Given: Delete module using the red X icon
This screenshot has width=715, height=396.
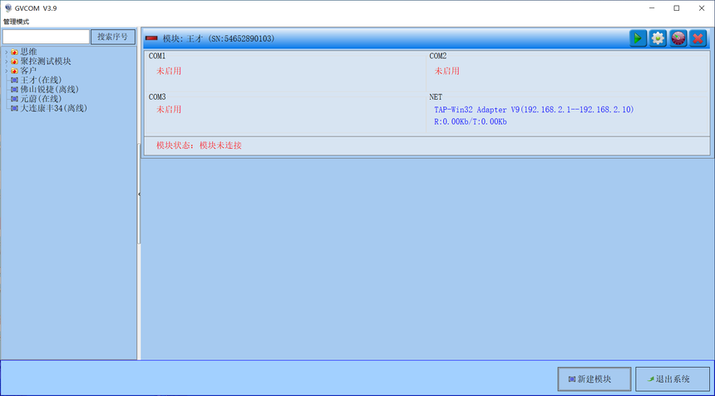Looking at the screenshot, I should pyautogui.click(x=698, y=38).
